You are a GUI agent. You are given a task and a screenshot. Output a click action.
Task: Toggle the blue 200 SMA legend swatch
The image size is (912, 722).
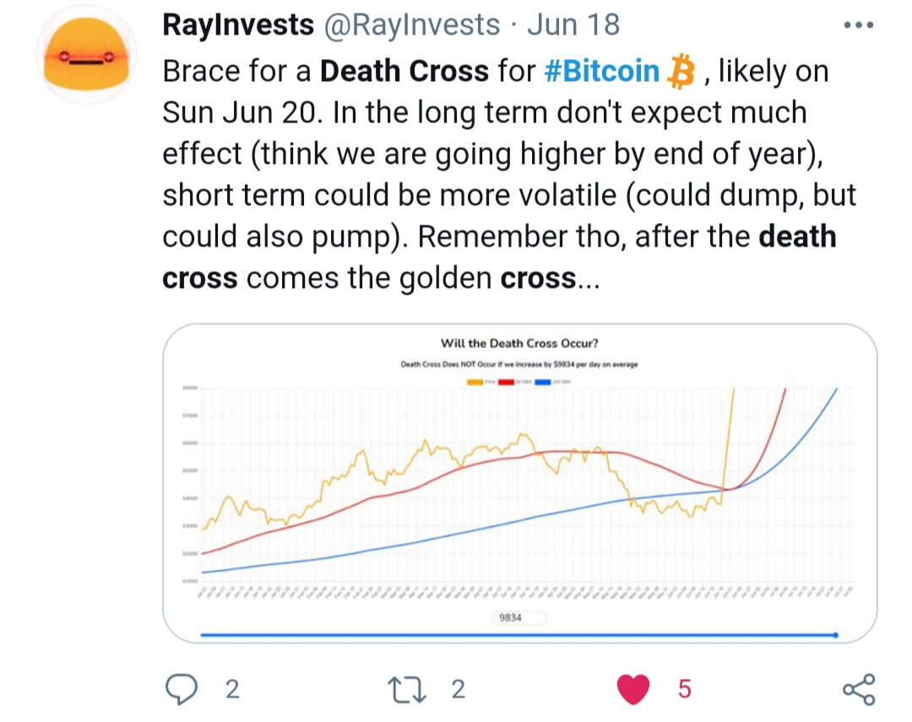tap(543, 383)
